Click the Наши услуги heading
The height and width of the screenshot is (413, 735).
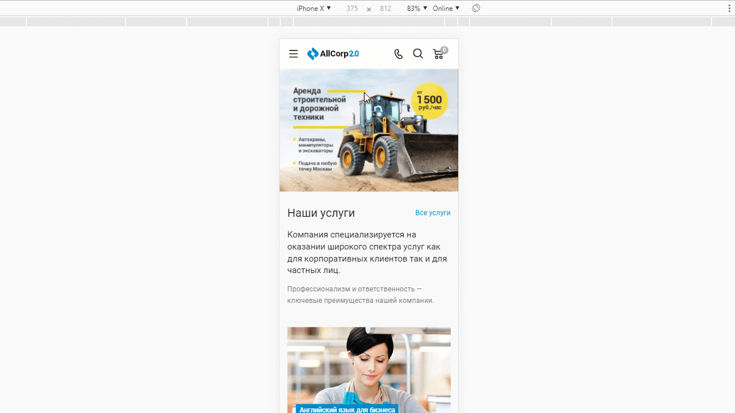coord(321,213)
